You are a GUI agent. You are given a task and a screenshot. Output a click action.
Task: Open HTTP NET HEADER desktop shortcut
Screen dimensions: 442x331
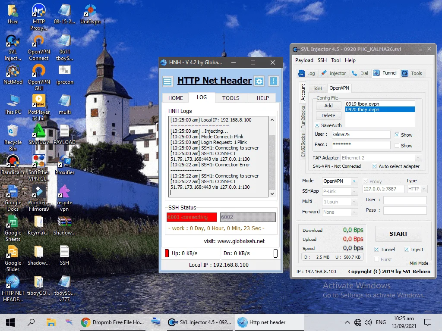pos(13,288)
